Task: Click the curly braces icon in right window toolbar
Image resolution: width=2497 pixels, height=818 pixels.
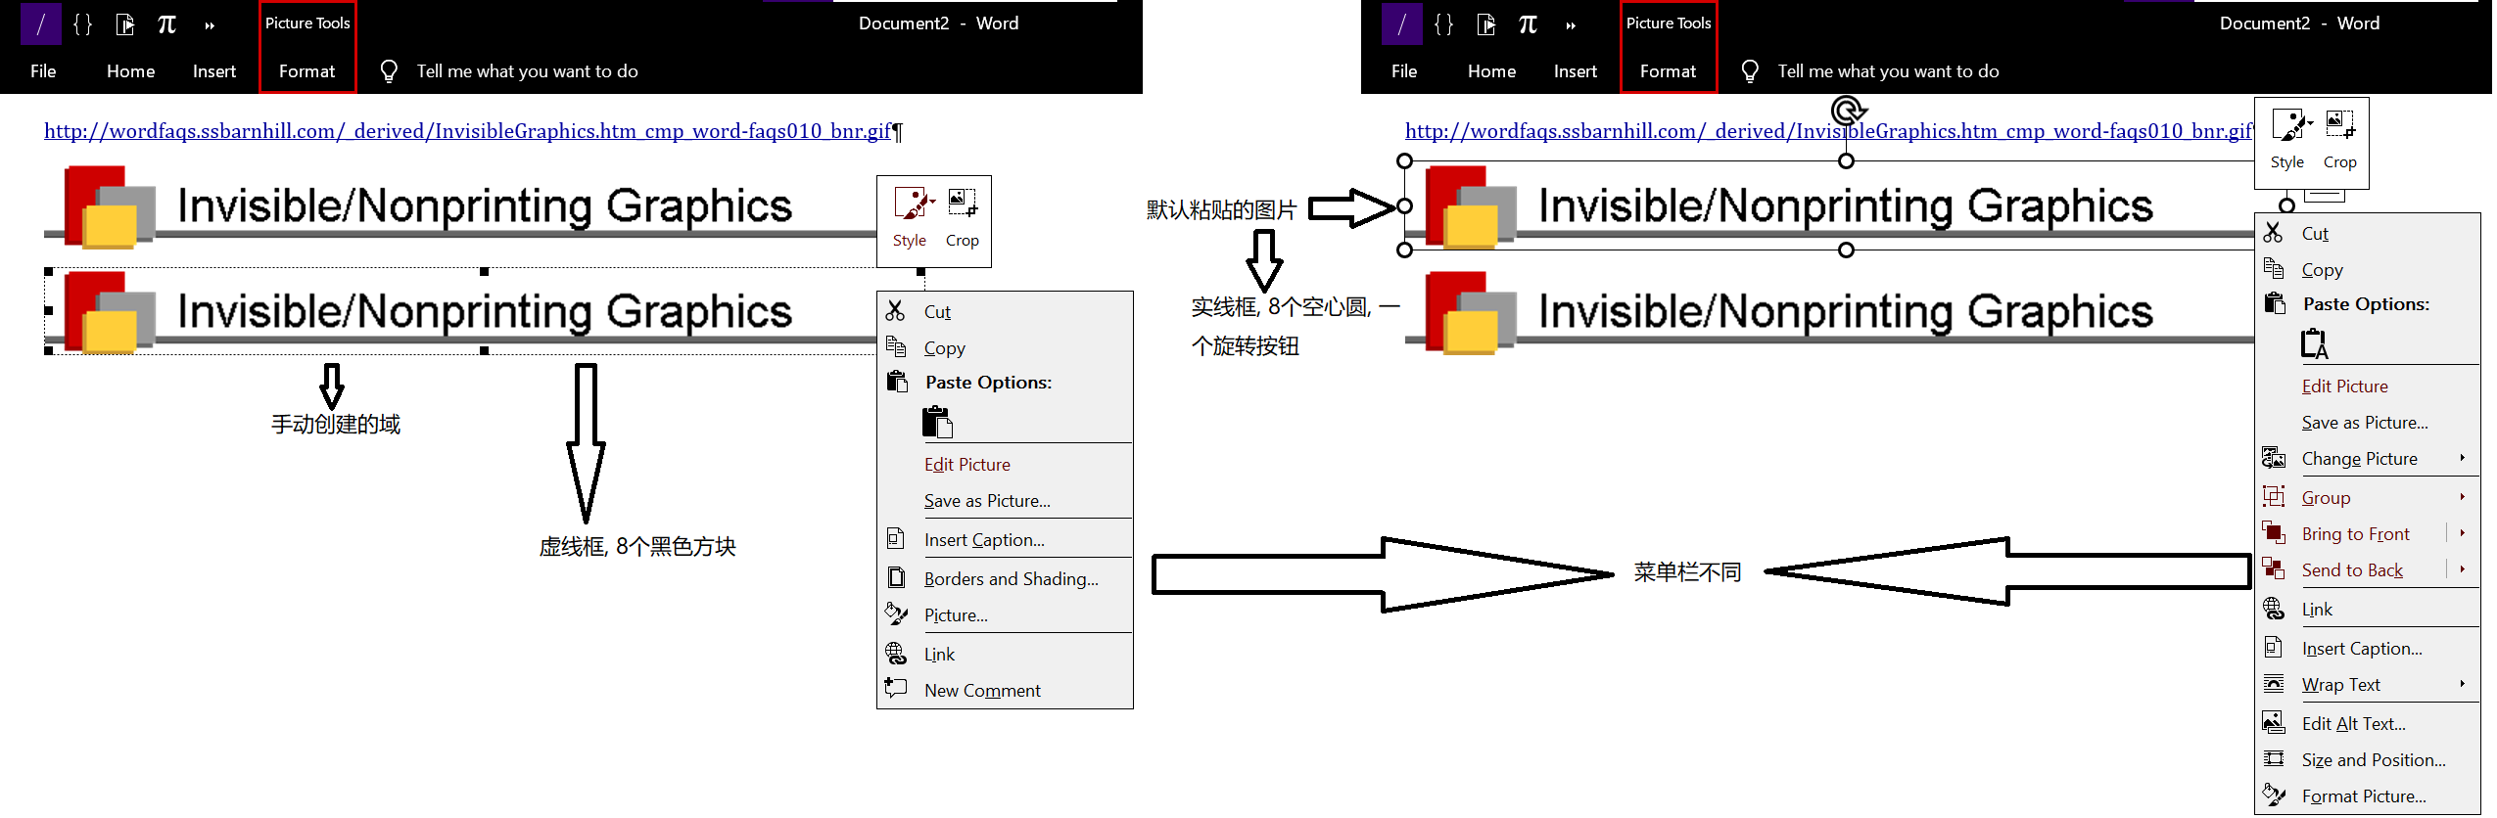Action: pos(1444,24)
